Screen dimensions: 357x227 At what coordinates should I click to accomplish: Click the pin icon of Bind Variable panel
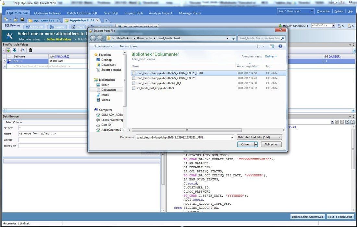(x=353, y=44)
